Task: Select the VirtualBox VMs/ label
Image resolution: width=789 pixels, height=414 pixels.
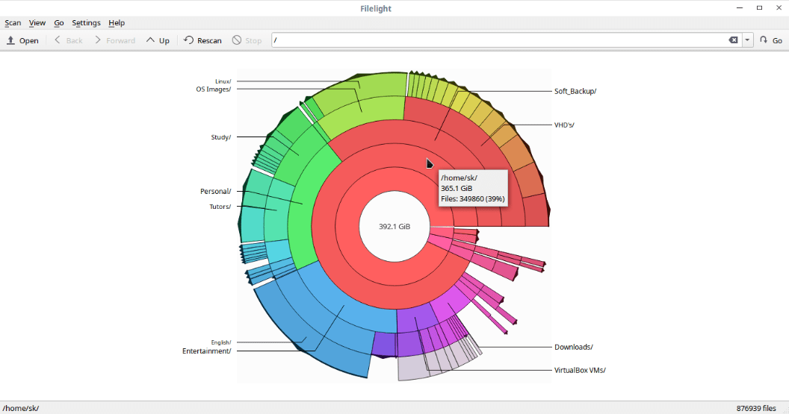Action: click(x=580, y=370)
